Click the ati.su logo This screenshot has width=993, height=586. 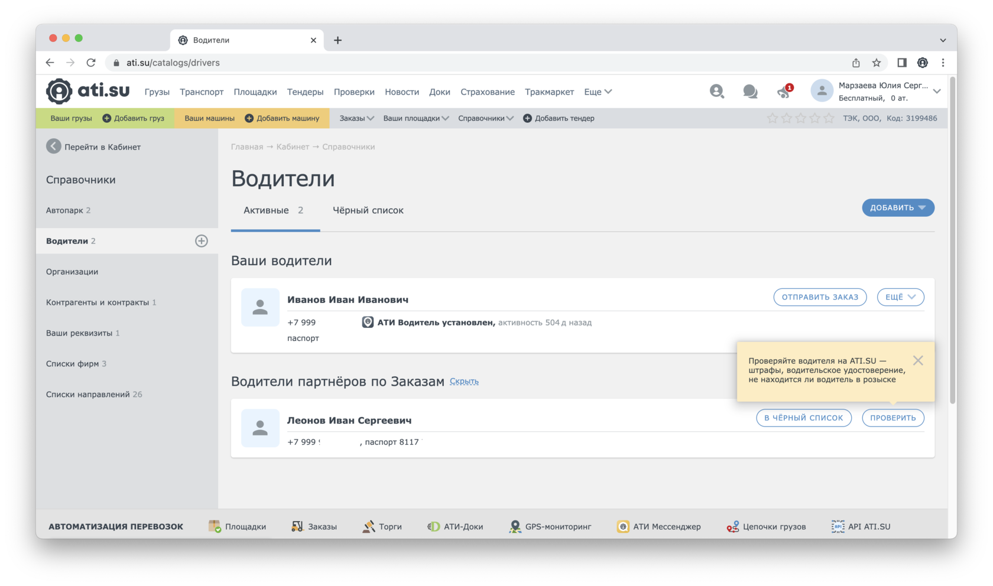tap(87, 91)
